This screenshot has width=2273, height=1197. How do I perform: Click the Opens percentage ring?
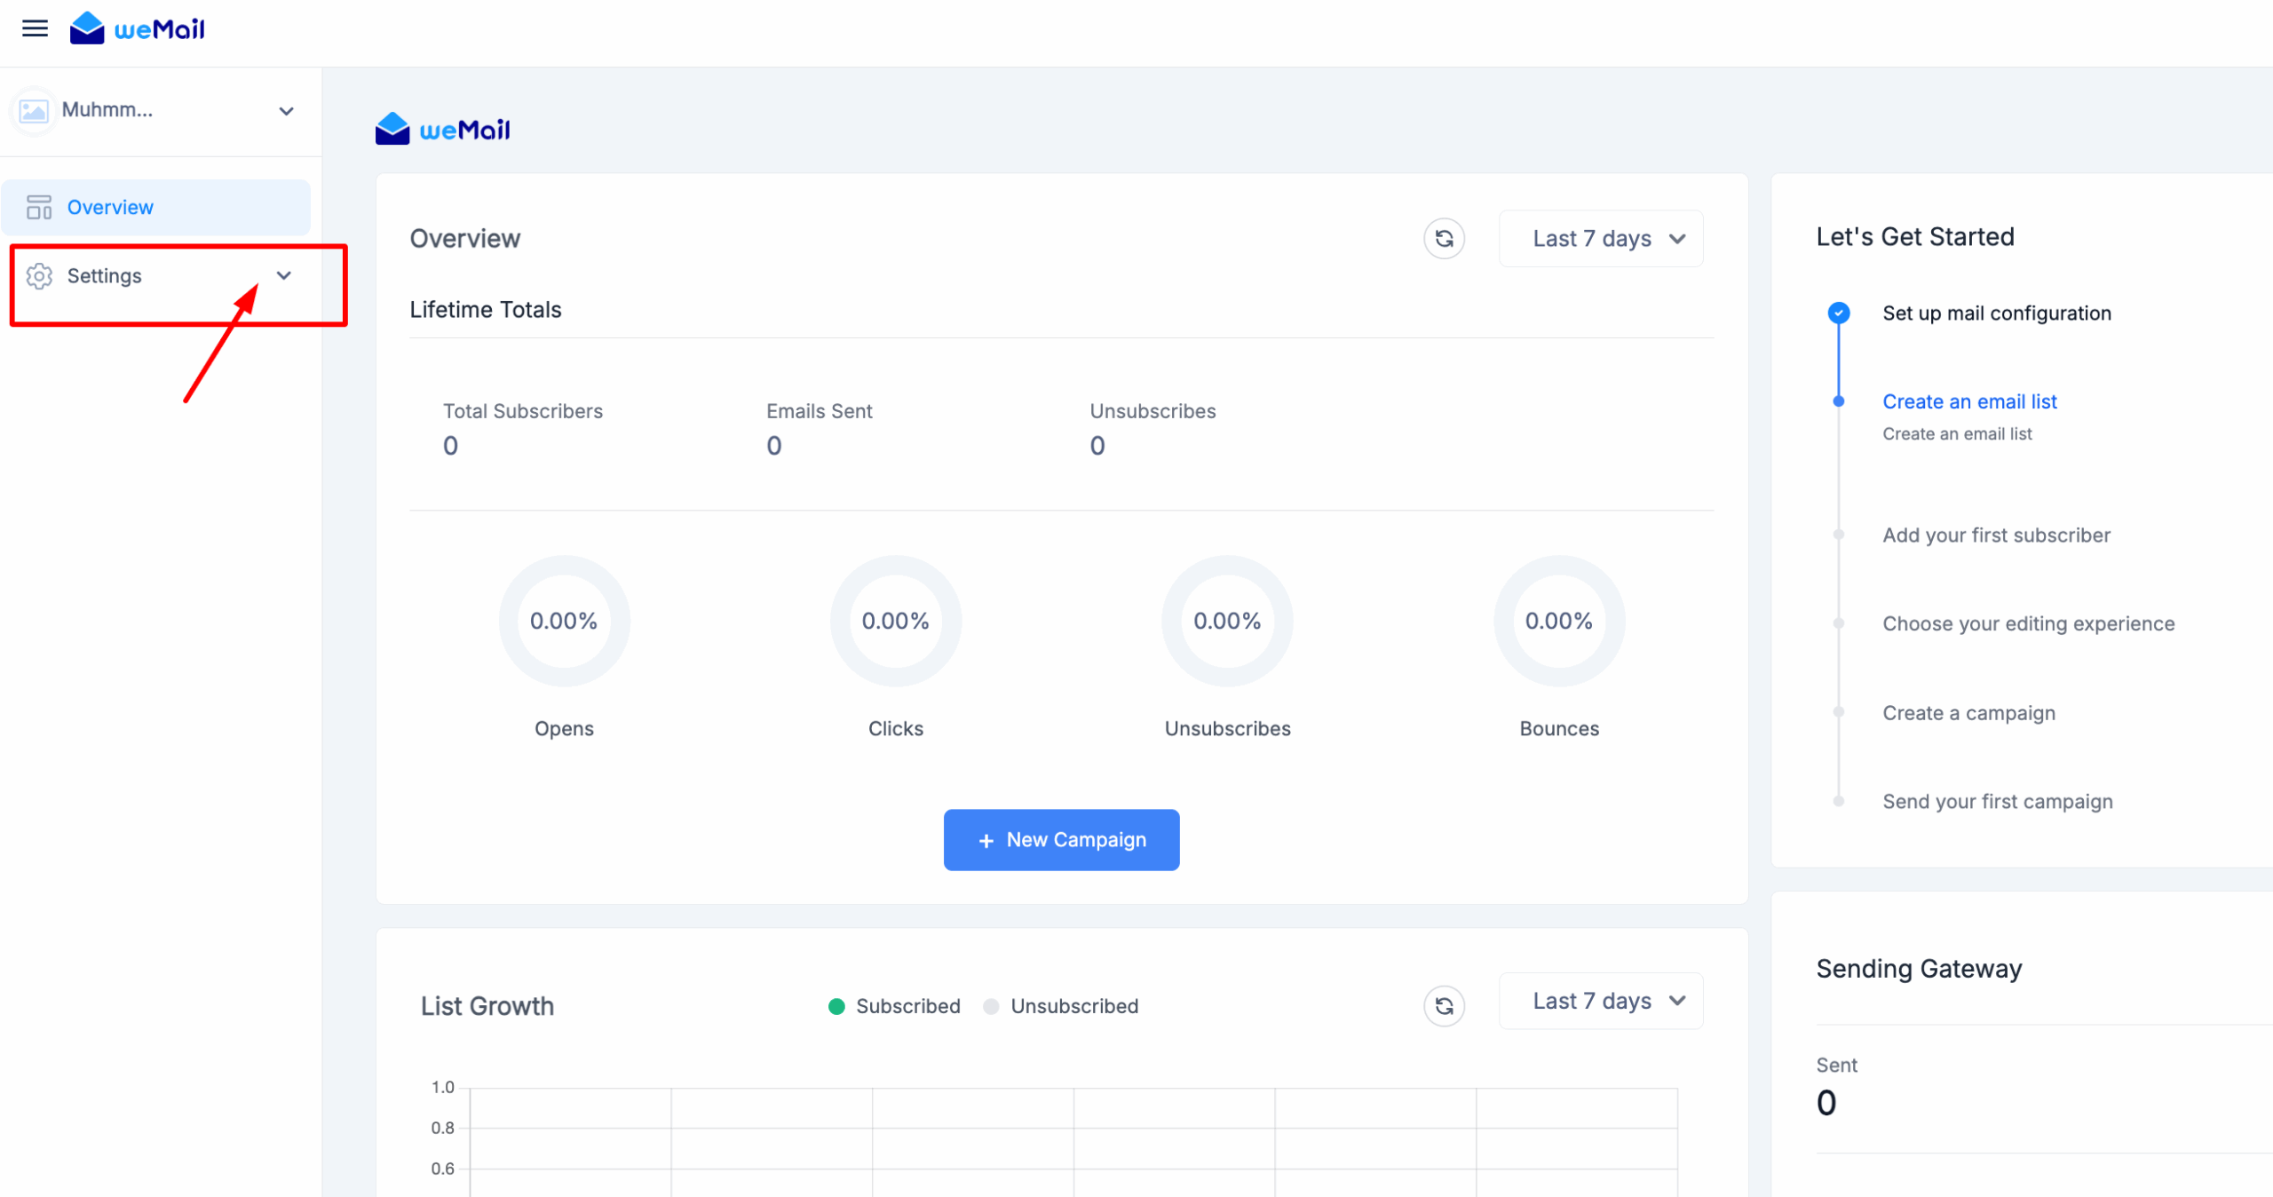coord(564,621)
